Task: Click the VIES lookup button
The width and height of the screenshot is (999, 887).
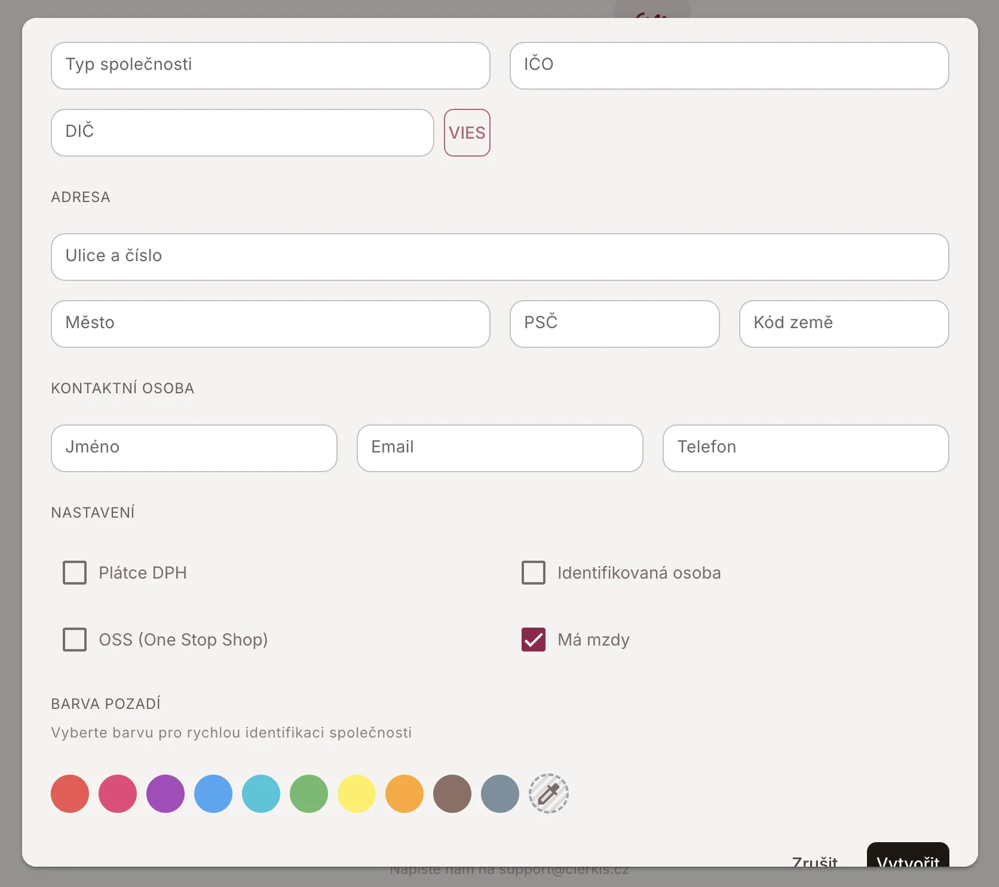Action: click(x=467, y=133)
